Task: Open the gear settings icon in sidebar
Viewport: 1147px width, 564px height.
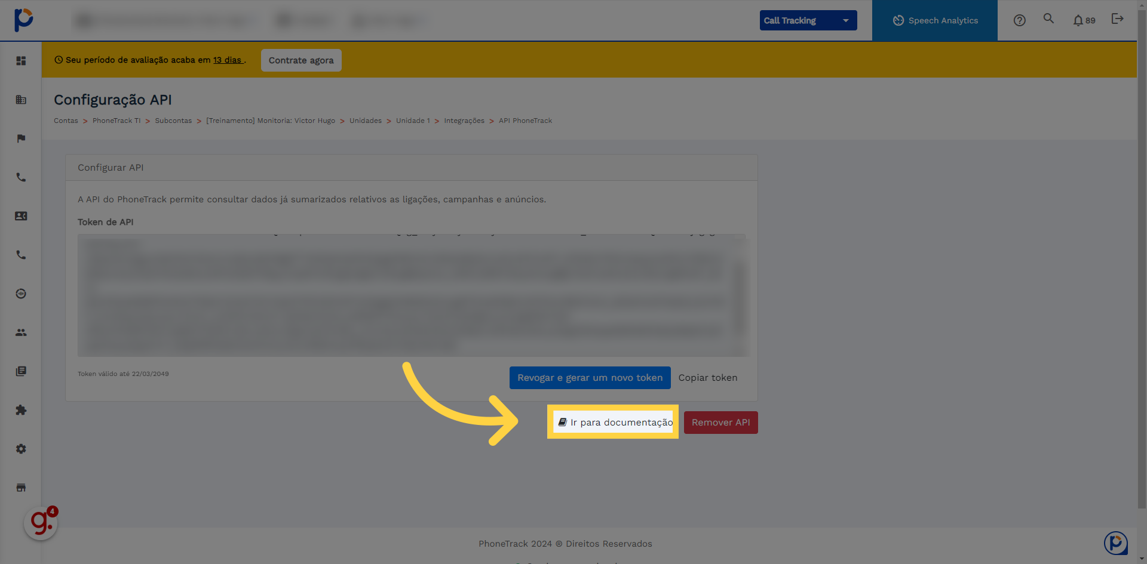Action: click(21, 449)
